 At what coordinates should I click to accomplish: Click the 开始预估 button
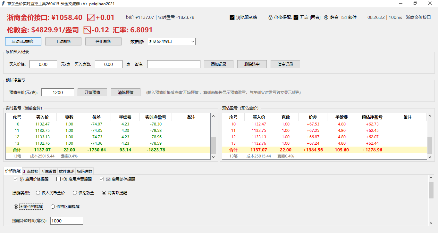coord(92,92)
